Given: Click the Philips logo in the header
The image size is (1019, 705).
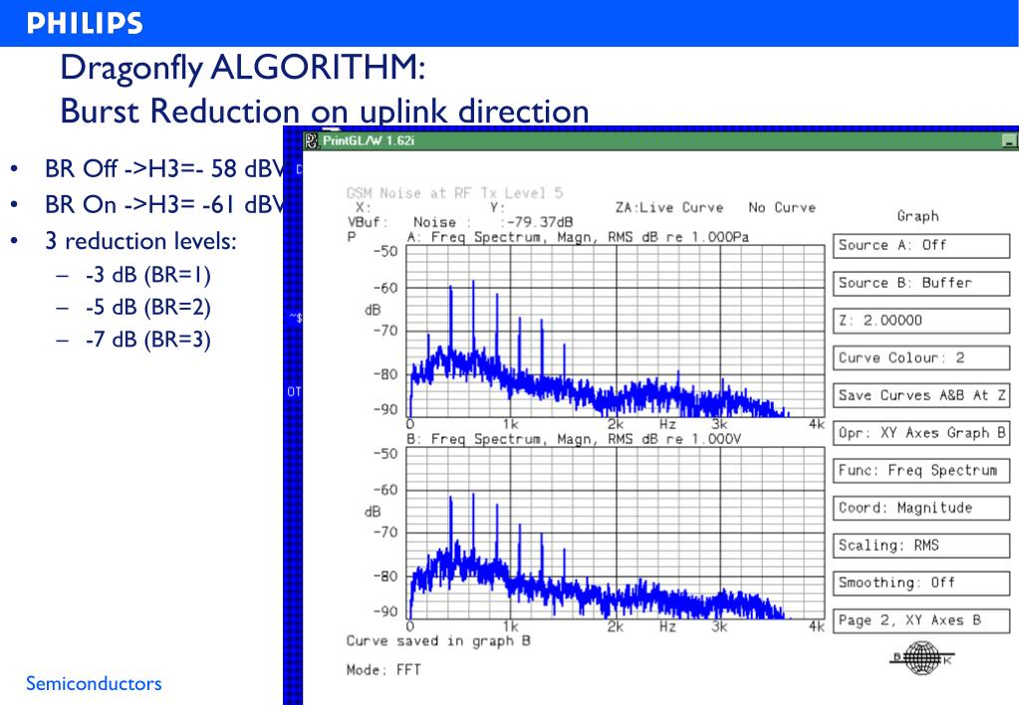Looking at the screenshot, I should point(85,23).
